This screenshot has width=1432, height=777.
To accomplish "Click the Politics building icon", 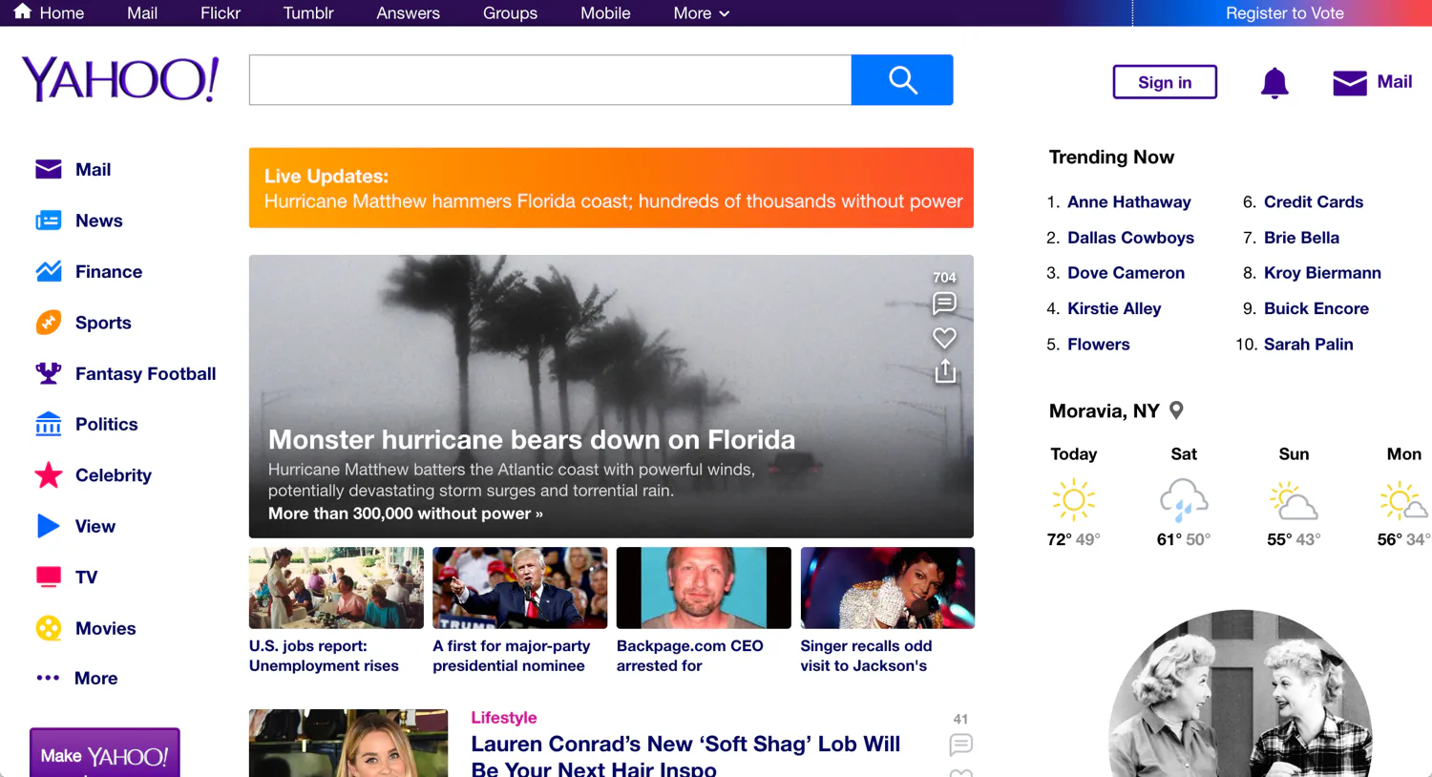I will pyautogui.click(x=49, y=424).
